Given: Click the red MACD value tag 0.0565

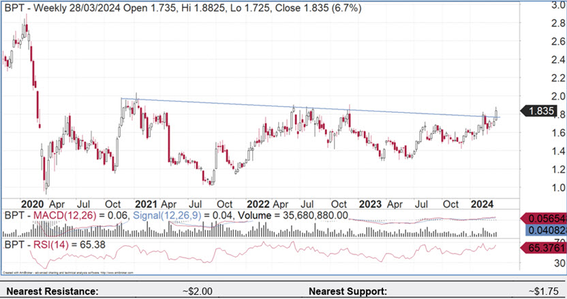Looking at the screenshot, I should (x=544, y=218).
